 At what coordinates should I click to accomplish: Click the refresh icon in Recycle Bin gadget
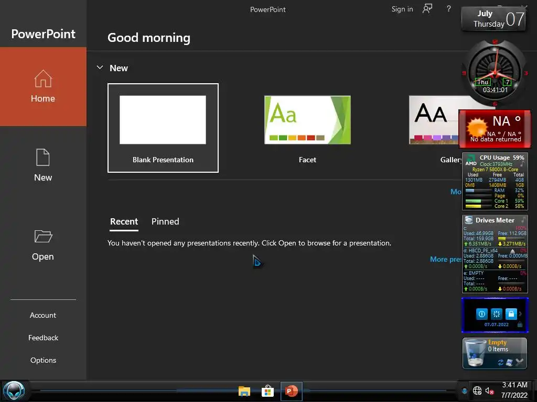(501, 362)
